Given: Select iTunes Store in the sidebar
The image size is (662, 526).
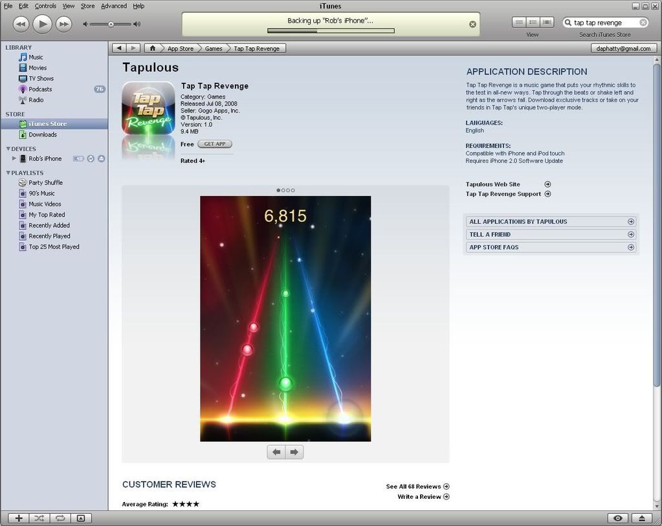Looking at the screenshot, I should coord(54,124).
